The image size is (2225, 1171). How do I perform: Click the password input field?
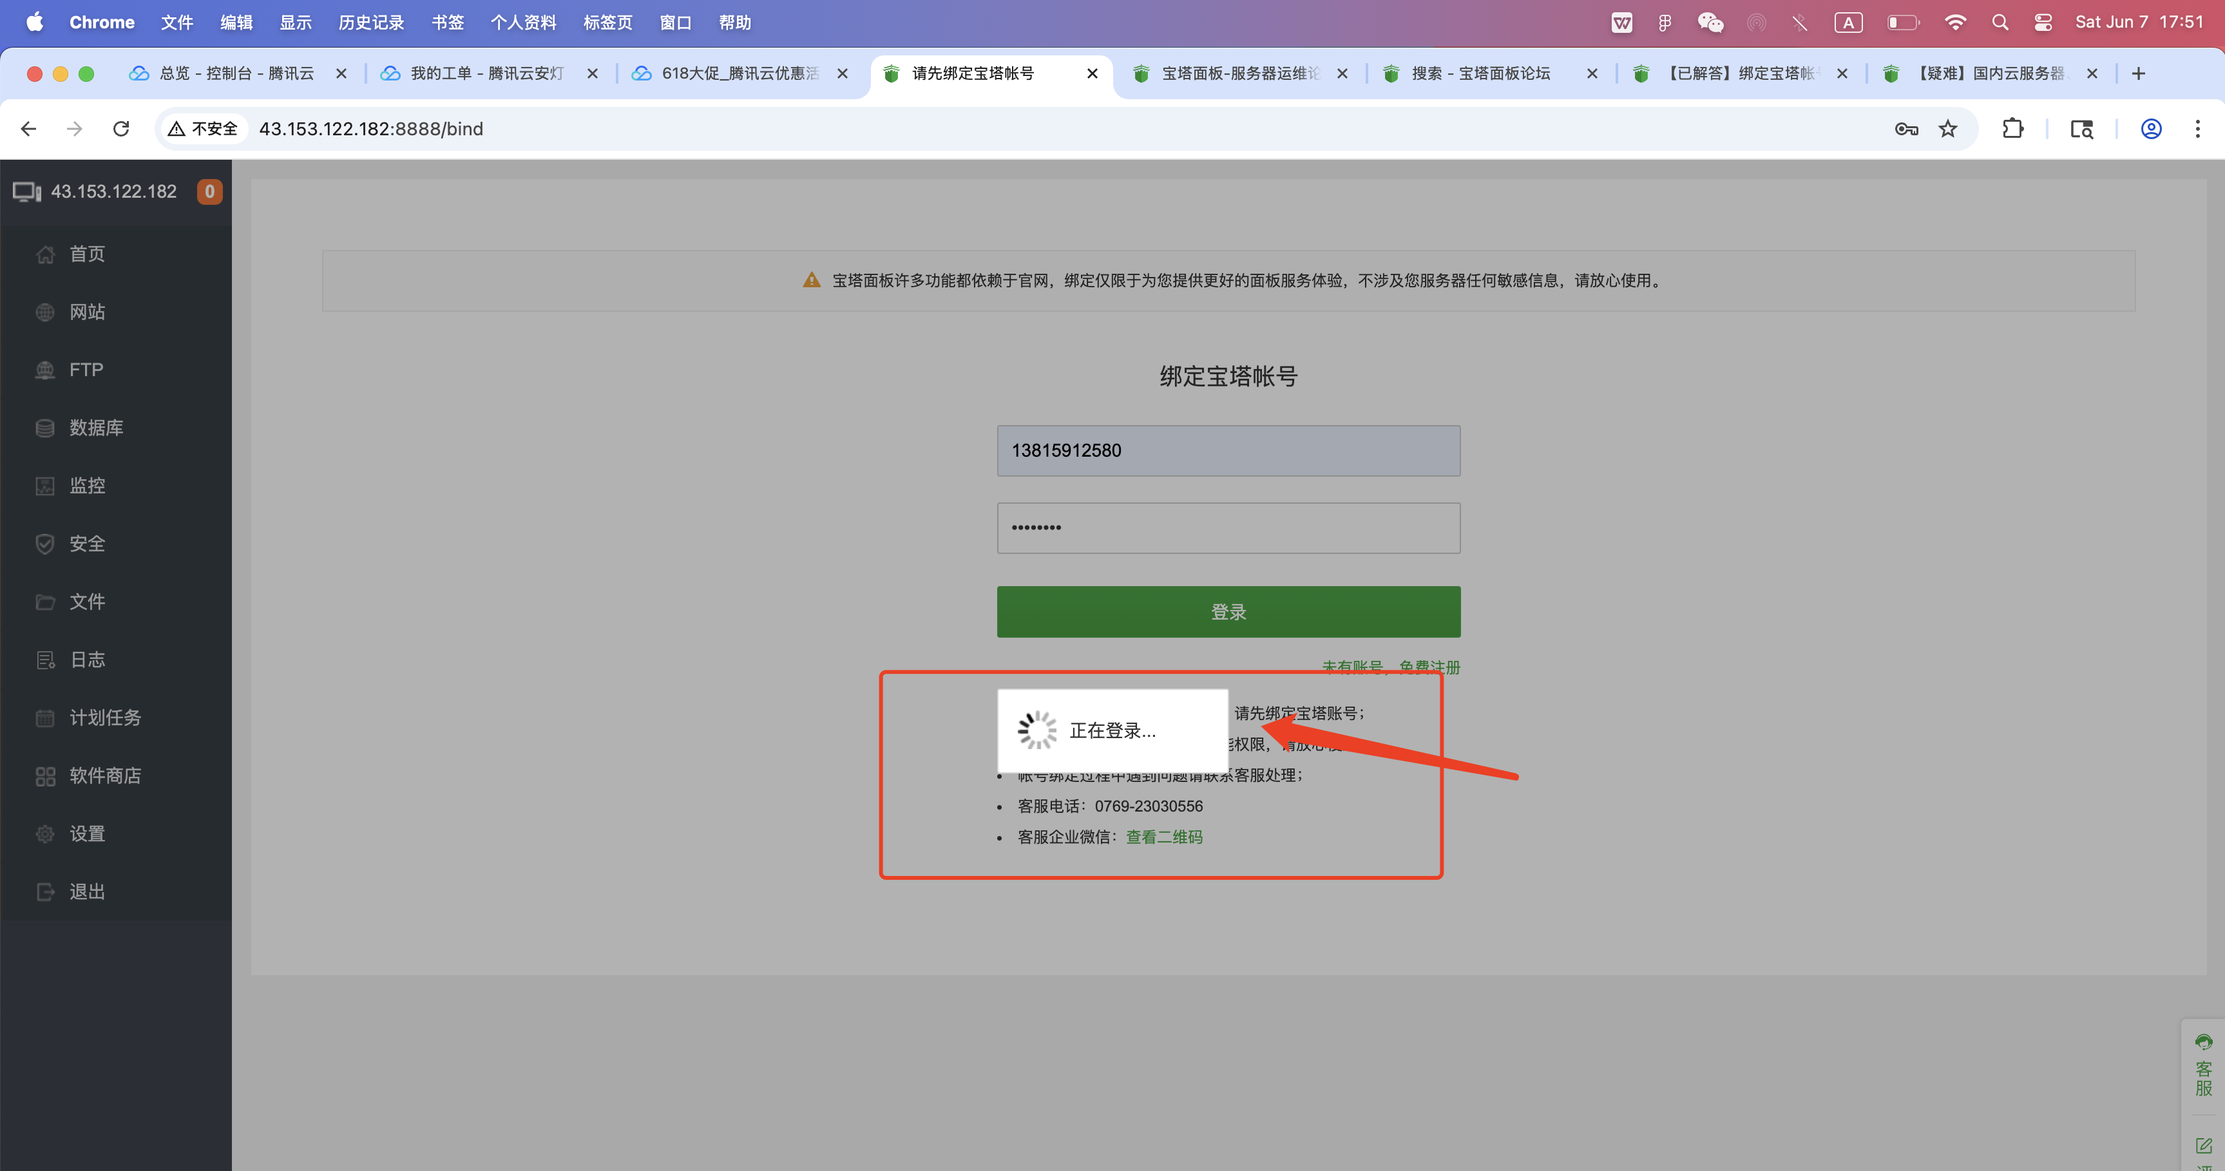click(1228, 528)
